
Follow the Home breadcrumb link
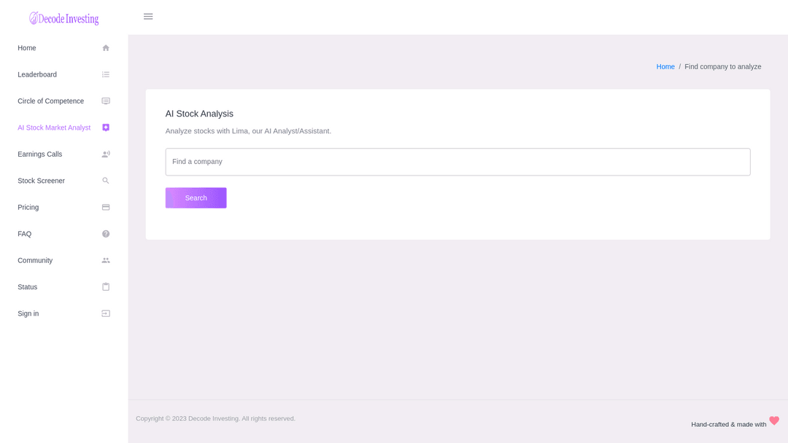pos(665,67)
